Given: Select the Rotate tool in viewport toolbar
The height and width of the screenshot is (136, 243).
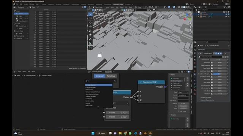Looking at the screenshot, I should (x=90, y=27).
